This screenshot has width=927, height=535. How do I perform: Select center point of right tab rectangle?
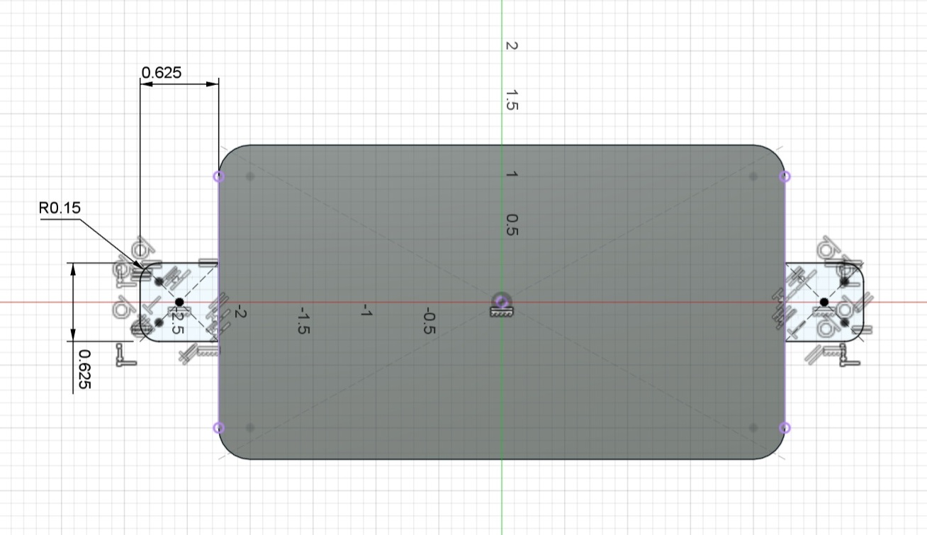824,303
